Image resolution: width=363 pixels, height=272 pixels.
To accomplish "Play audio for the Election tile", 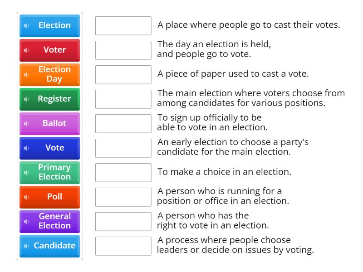I will tap(27, 25).
